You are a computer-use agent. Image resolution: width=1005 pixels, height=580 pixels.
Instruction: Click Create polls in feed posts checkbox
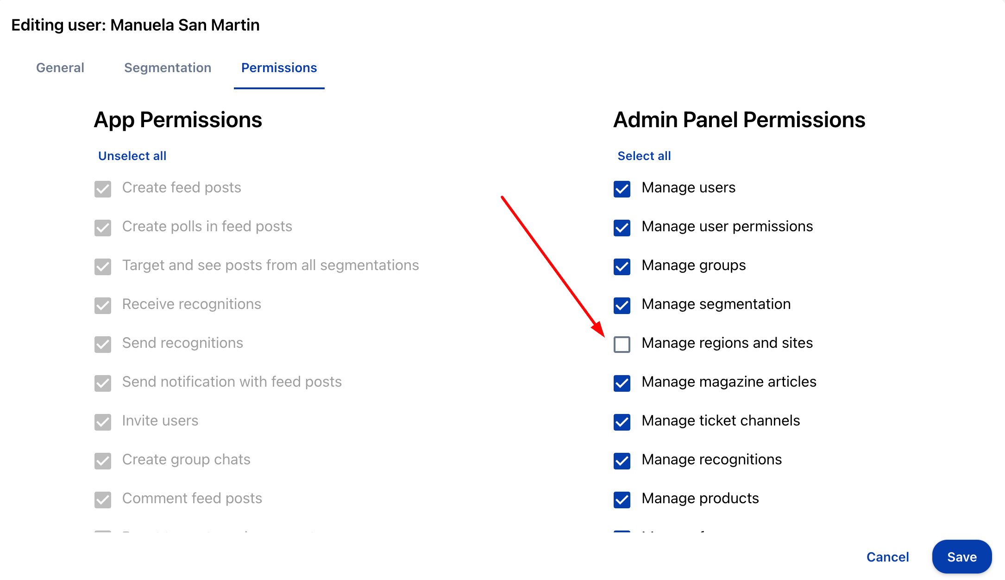pos(102,228)
